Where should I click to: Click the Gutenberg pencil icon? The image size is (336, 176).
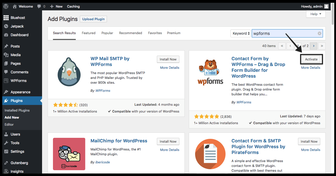(x=6, y=163)
